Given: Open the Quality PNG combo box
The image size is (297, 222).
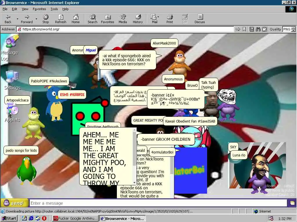Looking at the screenshot, I should [289, 29].
